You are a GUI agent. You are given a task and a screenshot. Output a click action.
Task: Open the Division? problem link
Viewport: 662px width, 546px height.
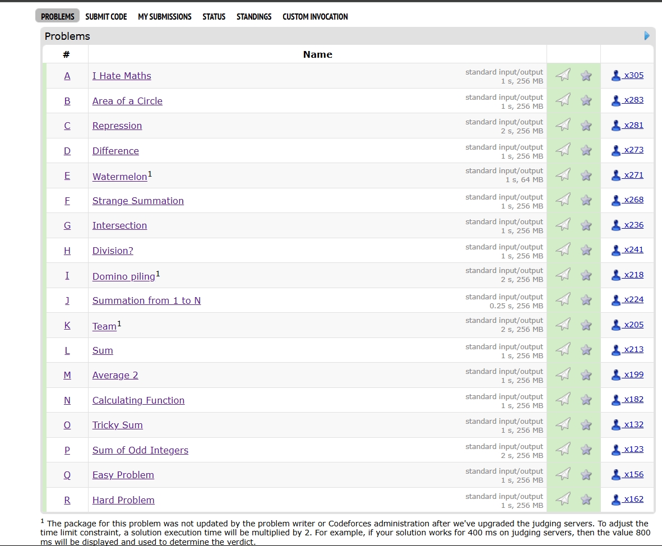click(113, 251)
